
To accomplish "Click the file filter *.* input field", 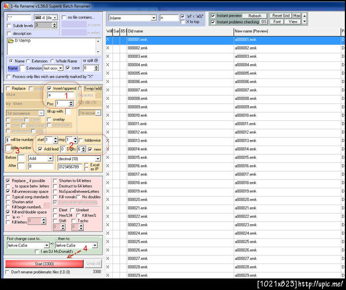I will [19, 17].
